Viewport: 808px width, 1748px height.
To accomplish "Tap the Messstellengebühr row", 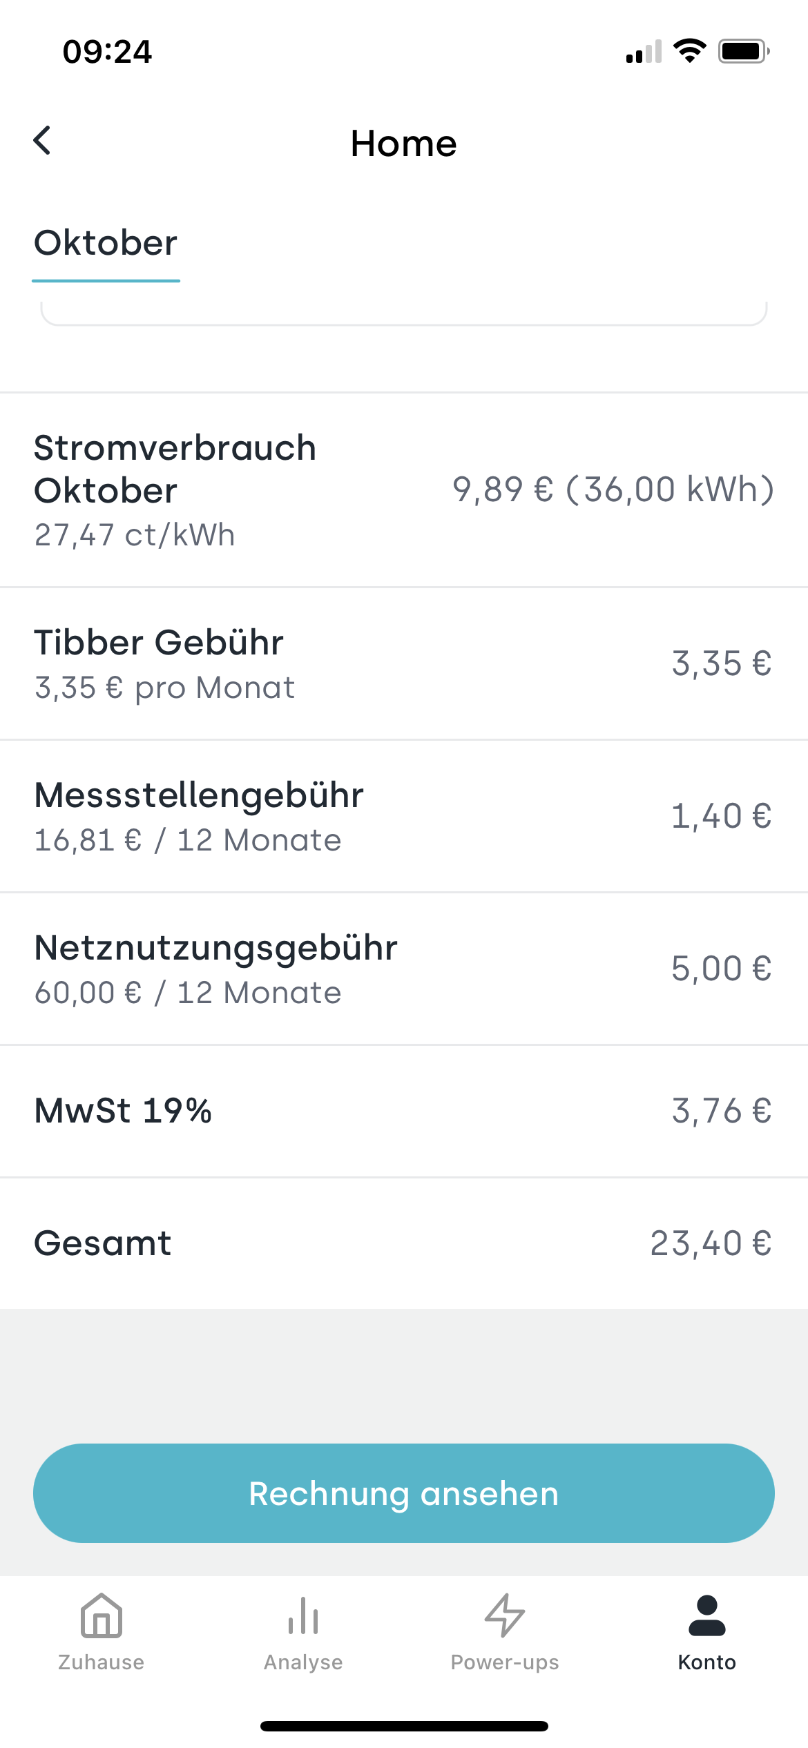I will pyautogui.click(x=404, y=817).
